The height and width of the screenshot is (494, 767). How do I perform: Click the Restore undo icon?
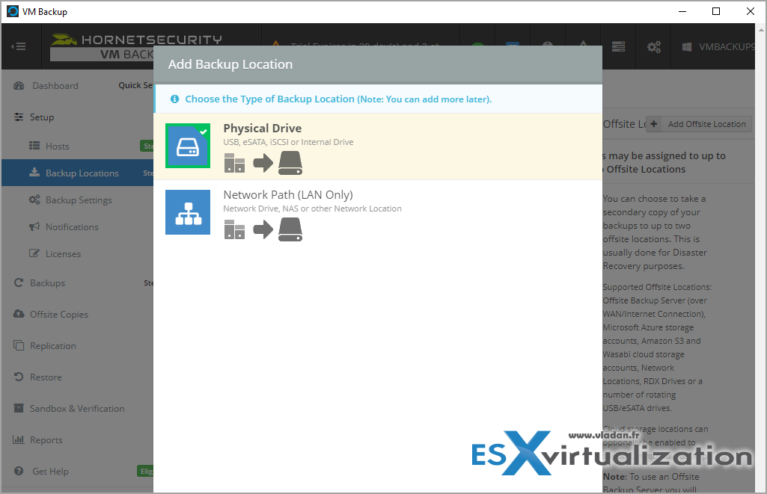[x=19, y=377]
